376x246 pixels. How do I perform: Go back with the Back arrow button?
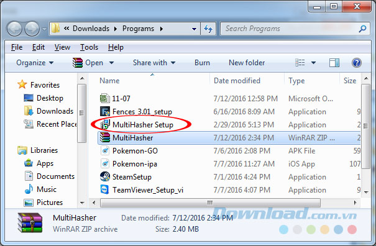(14, 29)
